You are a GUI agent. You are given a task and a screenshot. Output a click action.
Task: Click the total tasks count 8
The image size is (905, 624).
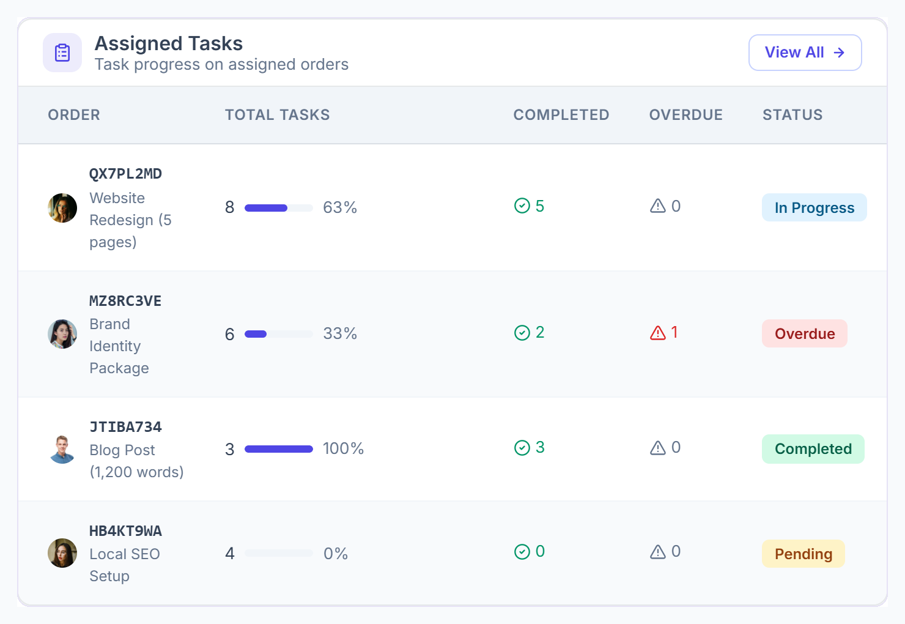[x=230, y=207]
